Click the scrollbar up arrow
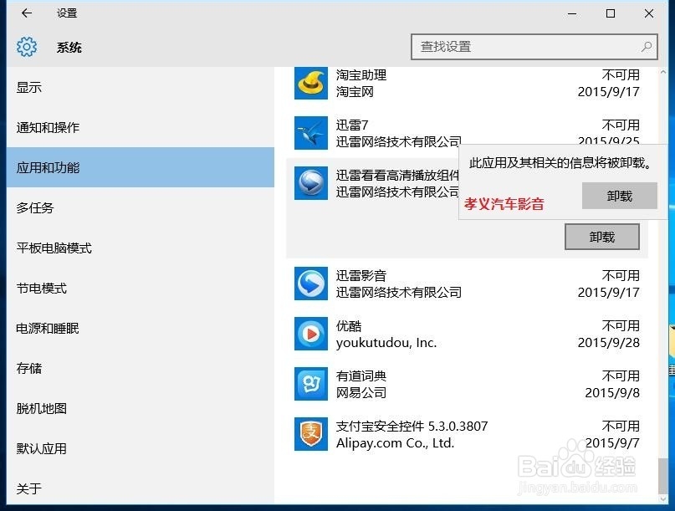Image resolution: width=675 pixels, height=511 pixels. (663, 72)
